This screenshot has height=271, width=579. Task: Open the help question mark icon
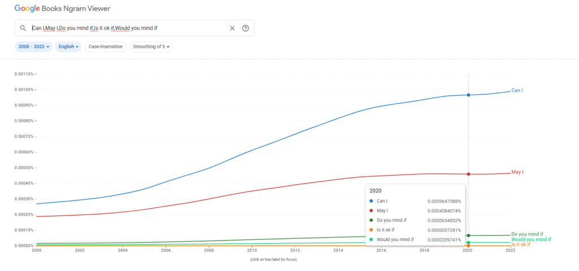coord(245,28)
